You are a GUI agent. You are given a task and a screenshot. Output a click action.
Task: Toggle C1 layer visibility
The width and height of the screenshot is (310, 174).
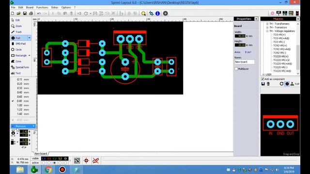point(44,159)
